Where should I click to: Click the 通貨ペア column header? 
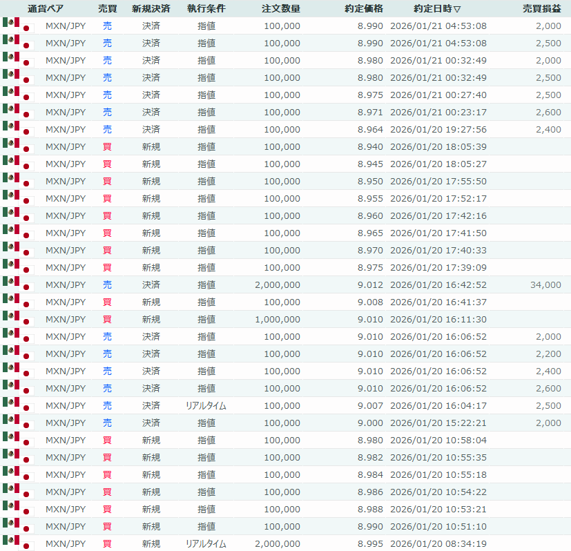coord(46,9)
